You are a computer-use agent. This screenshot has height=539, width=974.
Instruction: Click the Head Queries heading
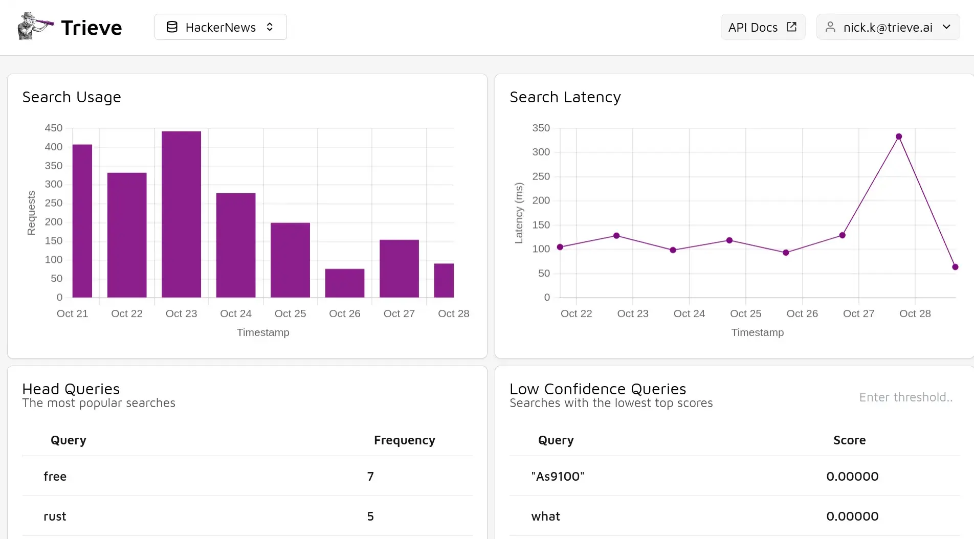[x=71, y=389]
